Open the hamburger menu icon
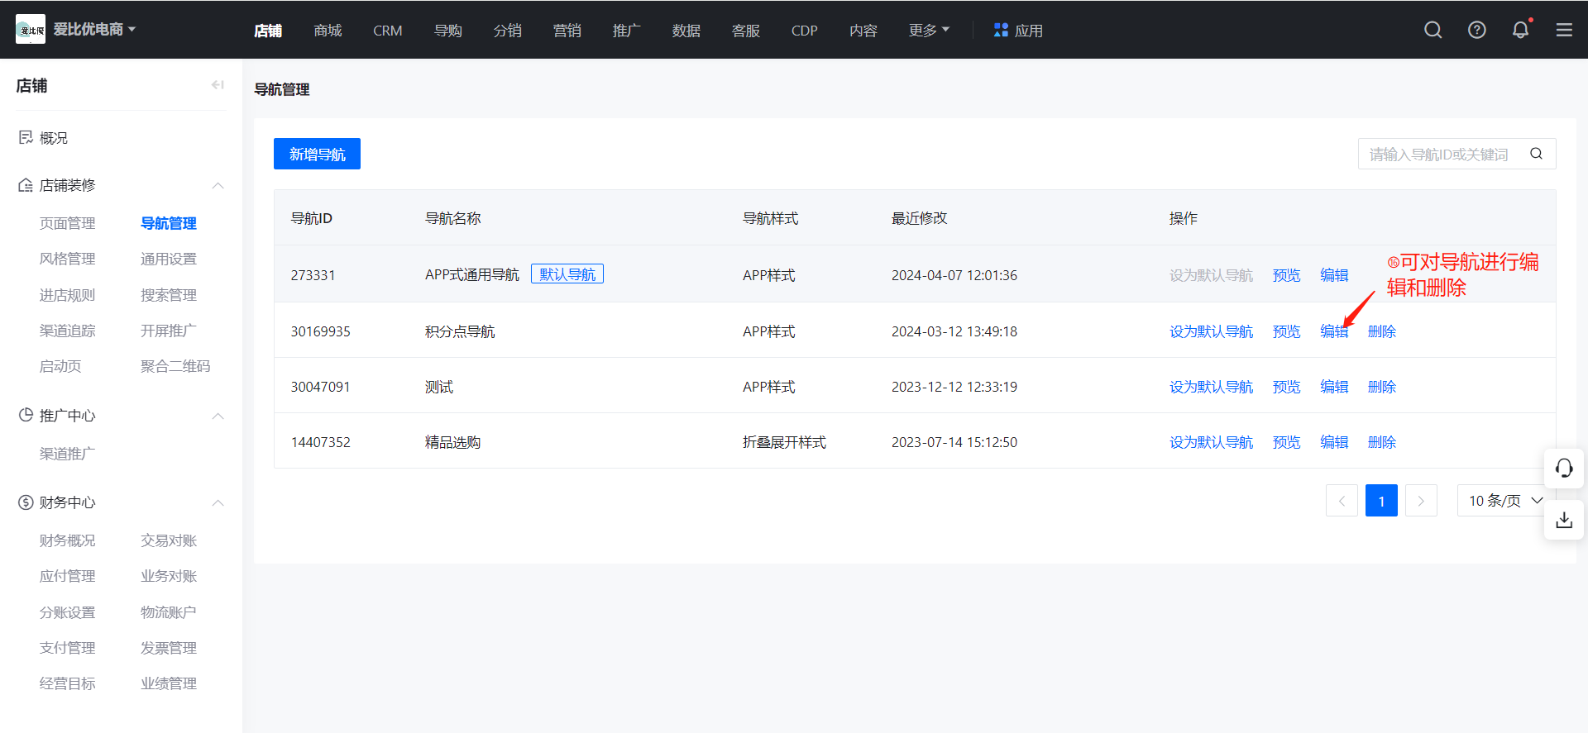 1564,30
